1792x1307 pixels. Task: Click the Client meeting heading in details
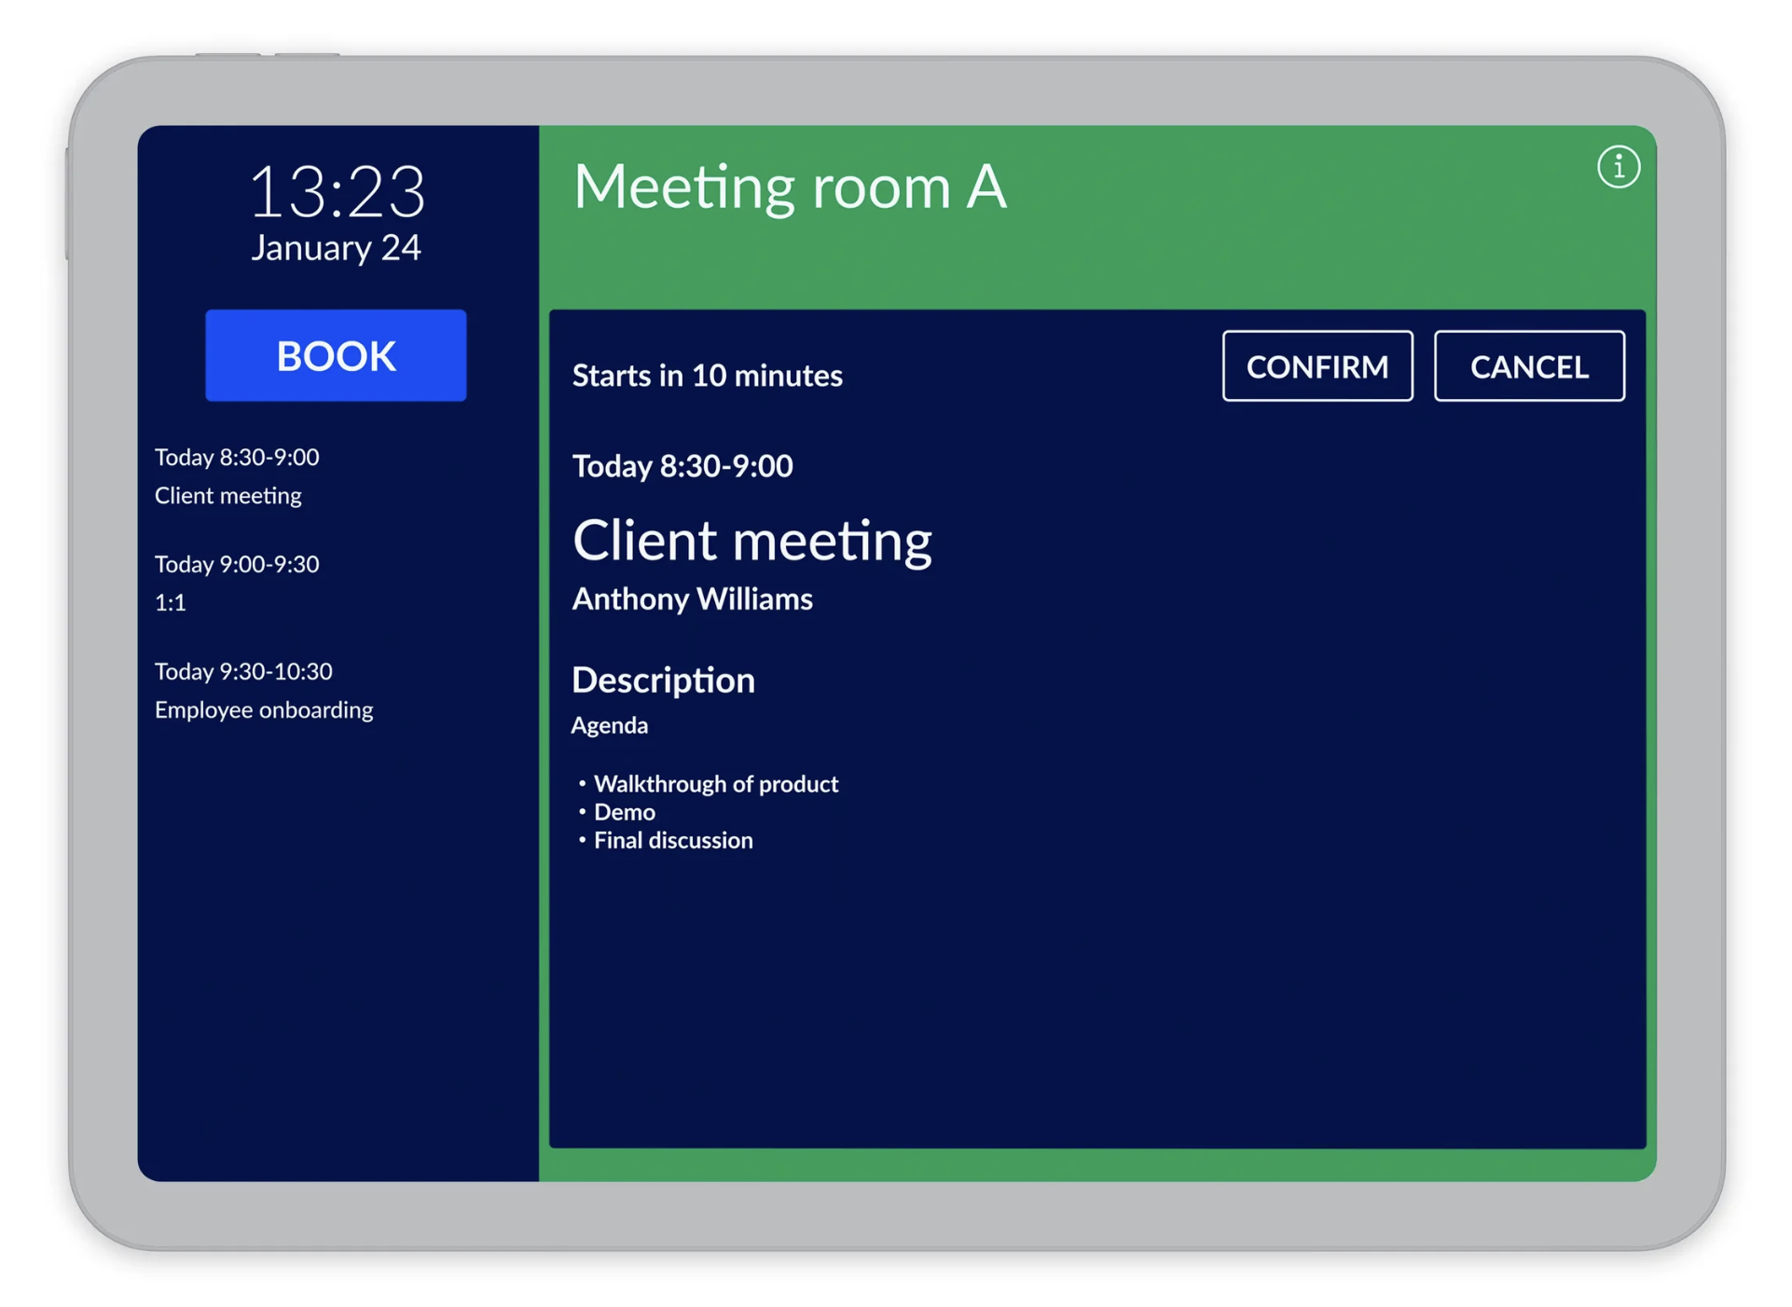751,541
